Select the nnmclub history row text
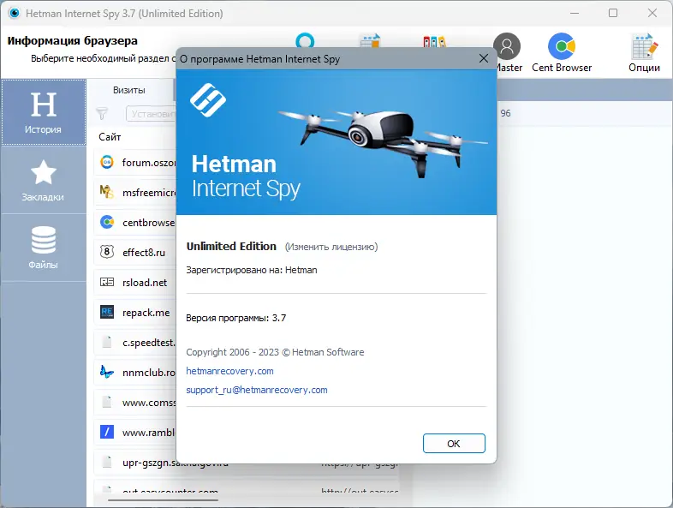 point(149,373)
